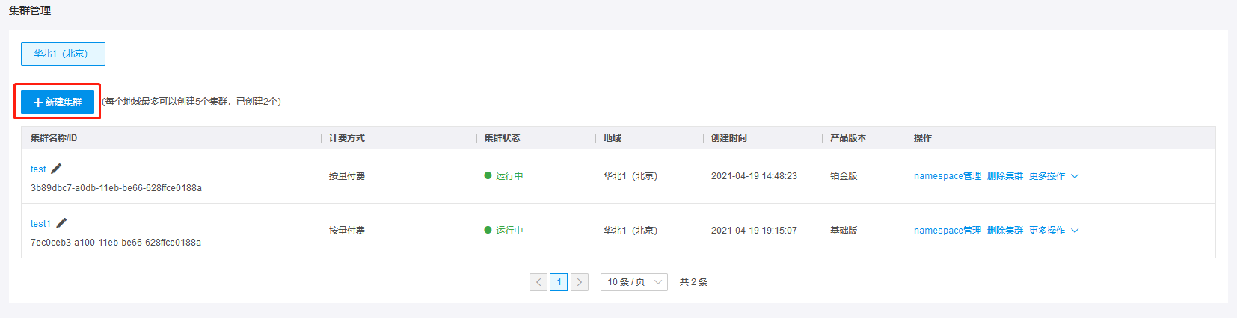Go to next page arrow in pagination
The image size is (1237, 318).
pyautogui.click(x=579, y=282)
